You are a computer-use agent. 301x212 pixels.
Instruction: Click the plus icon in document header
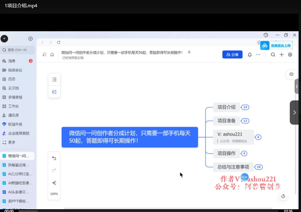point(281,55)
